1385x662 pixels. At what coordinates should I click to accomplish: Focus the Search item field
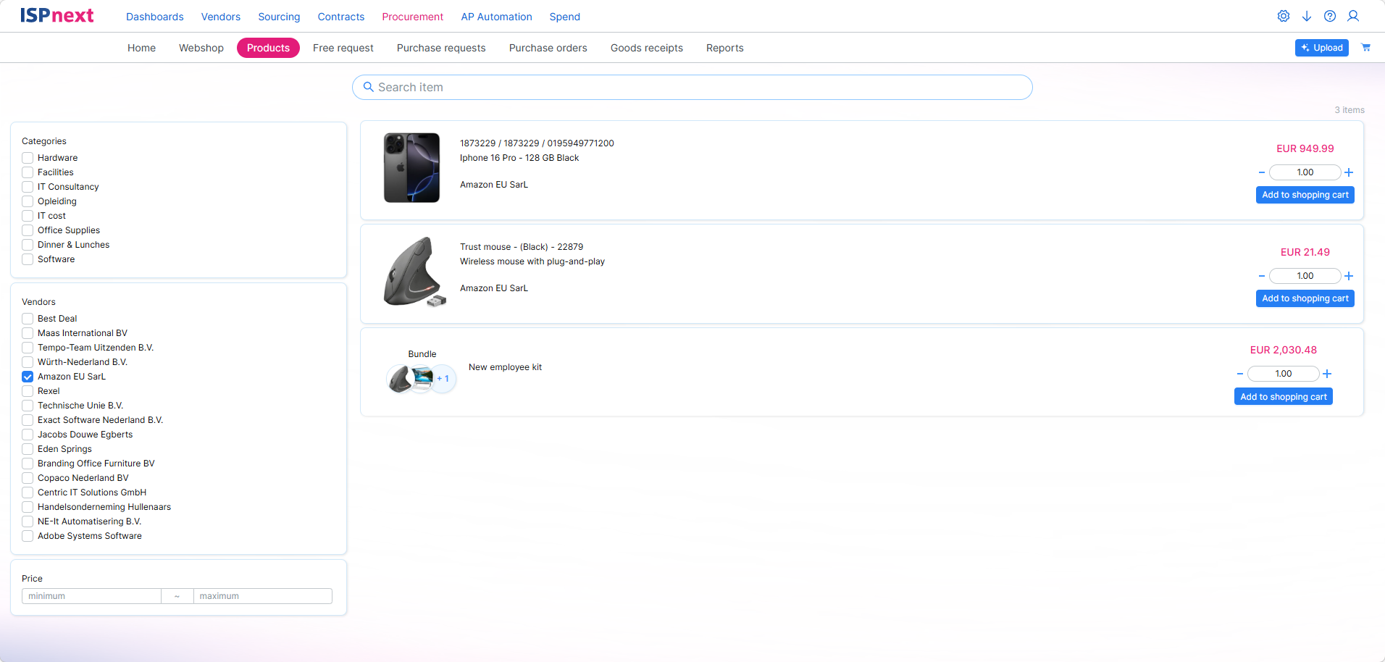click(x=692, y=87)
